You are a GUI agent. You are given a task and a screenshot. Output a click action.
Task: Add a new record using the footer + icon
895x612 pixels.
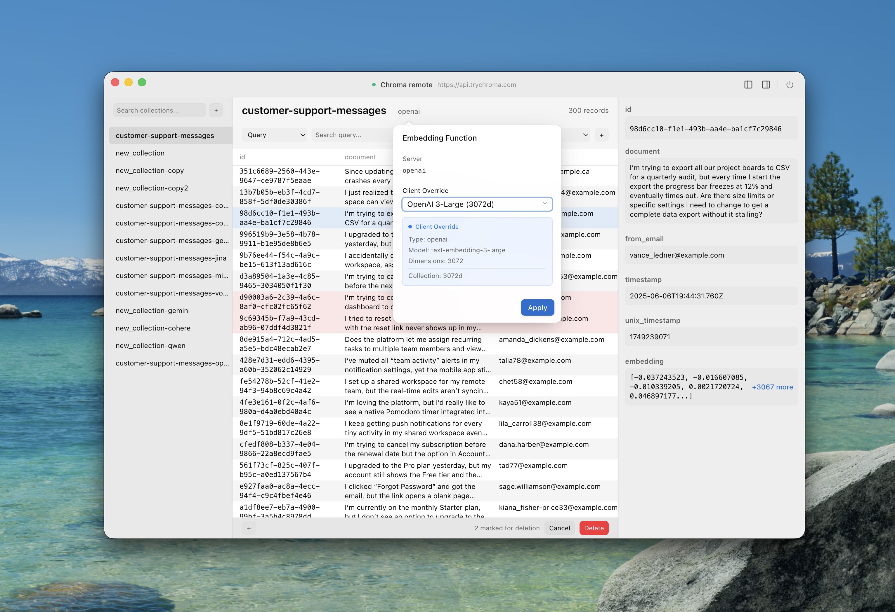coord(249,528)
